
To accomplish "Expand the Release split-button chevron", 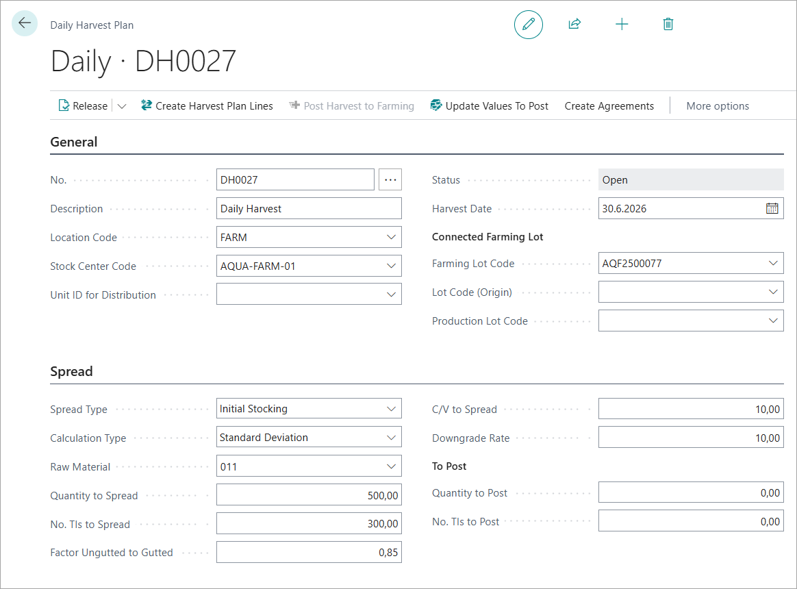I will point(122,105).
